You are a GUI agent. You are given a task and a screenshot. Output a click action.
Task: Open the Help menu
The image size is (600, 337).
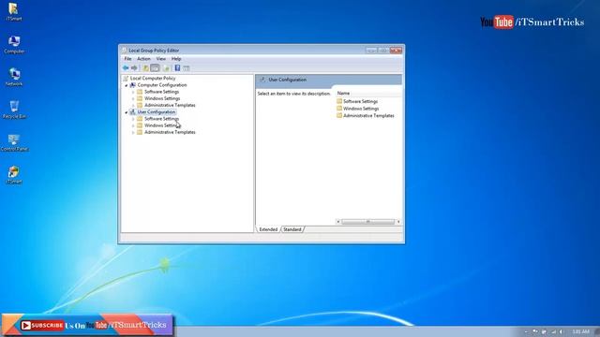pyautogui.click(x=176, y=59)
